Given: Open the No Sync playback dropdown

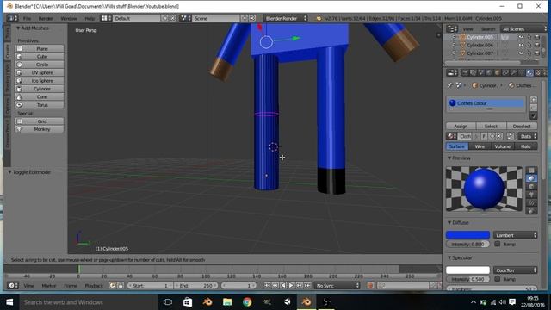Looking at the screenshot, I should [337, 286].
